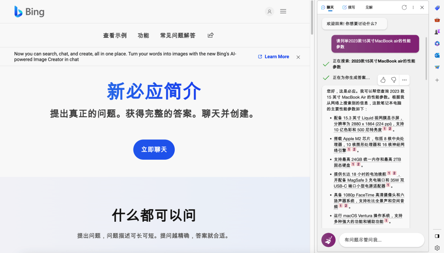Switch to the 见解 tab in sidebar
444x253 pixels.
(x=369, y=7)
